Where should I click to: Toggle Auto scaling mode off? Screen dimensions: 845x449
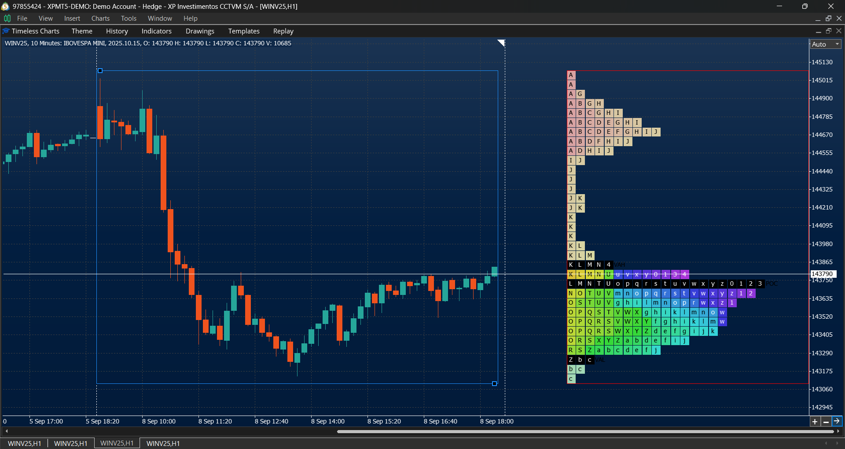[819, 44]
